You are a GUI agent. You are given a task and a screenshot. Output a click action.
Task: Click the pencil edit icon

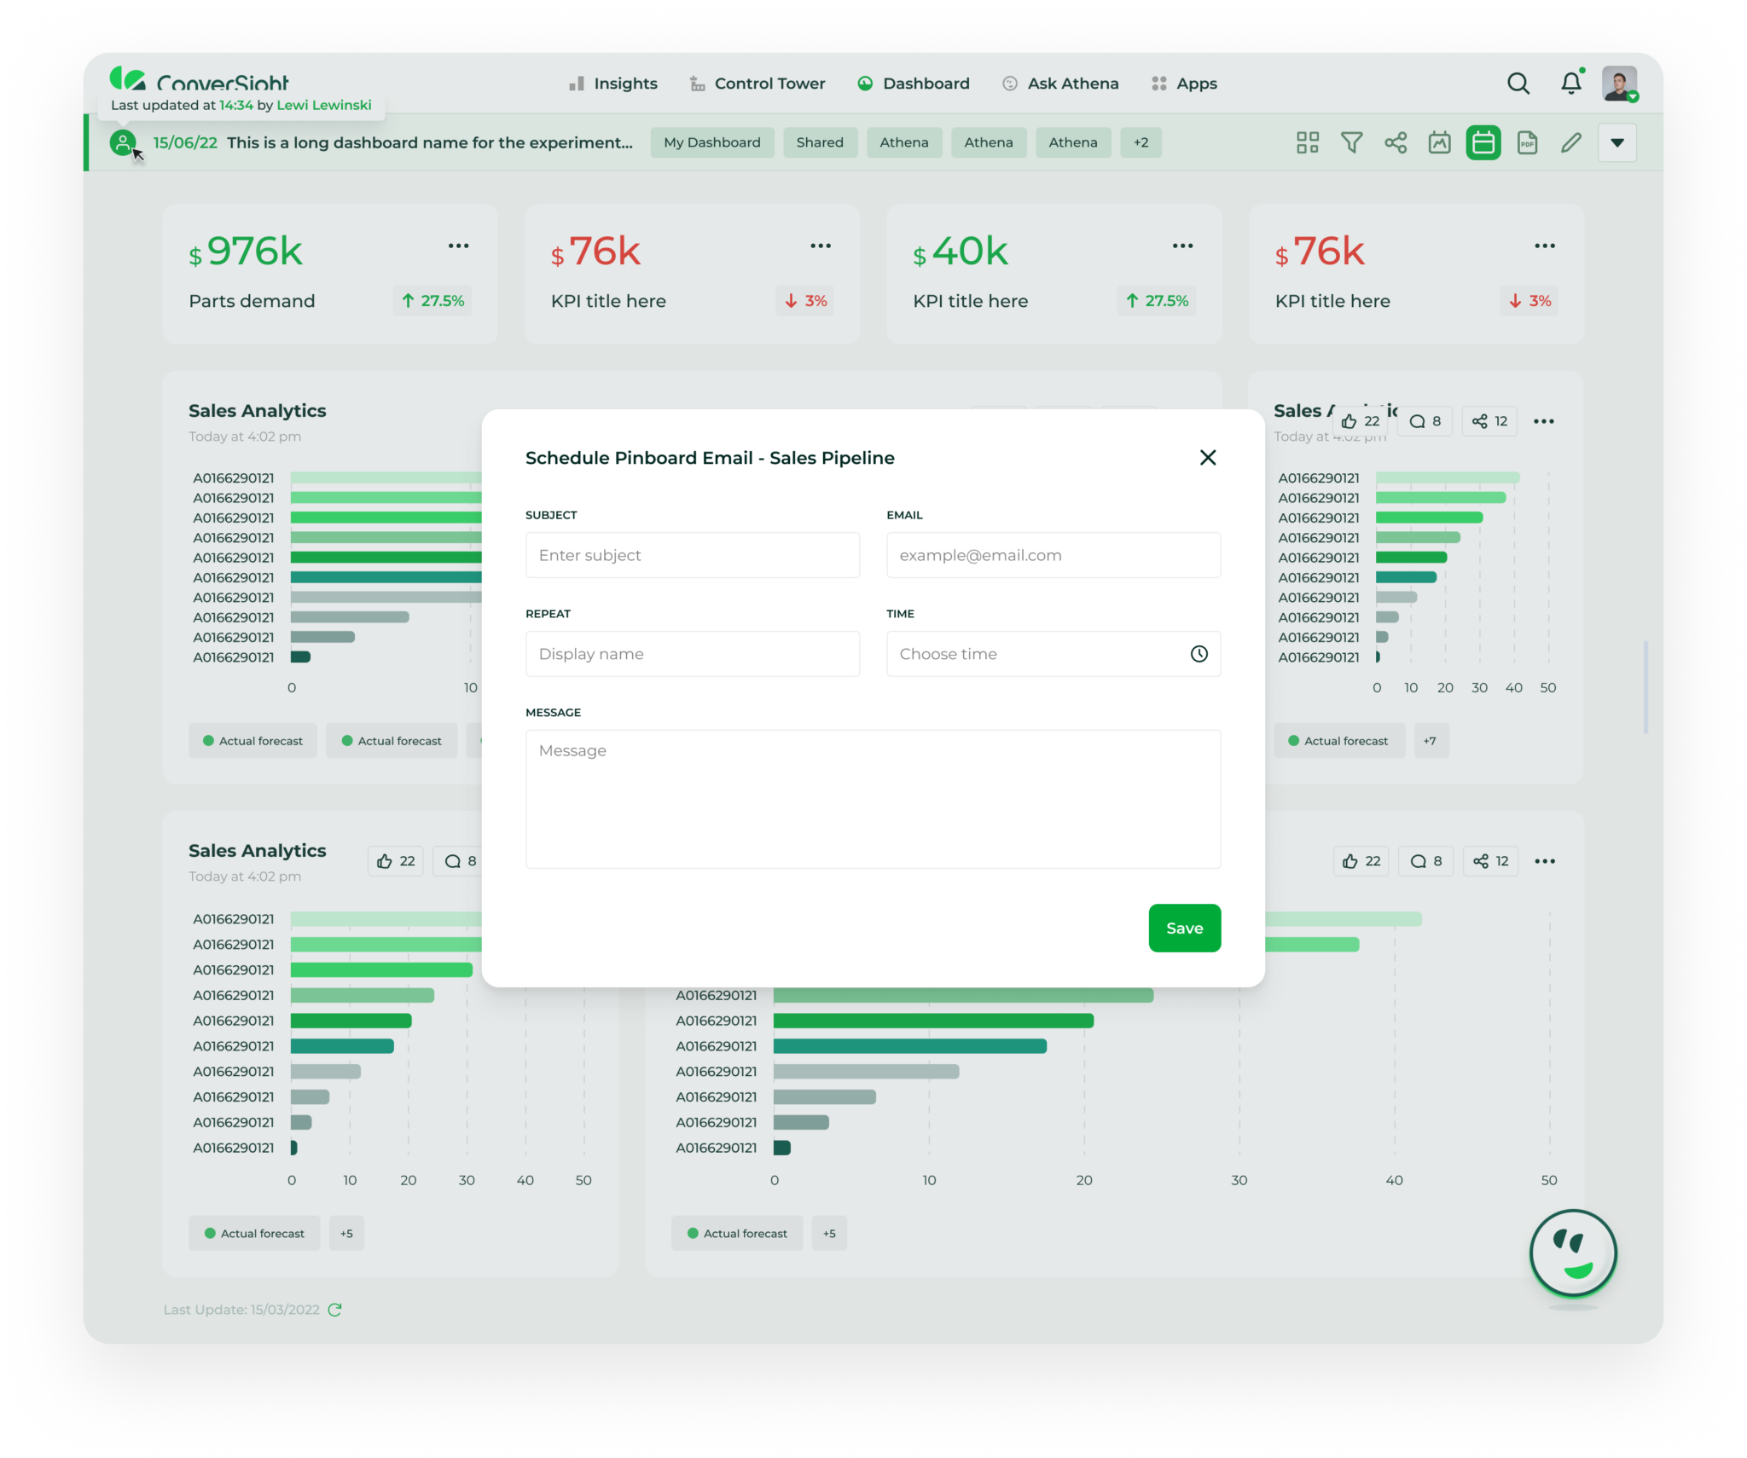1571,142
